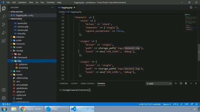Image resolution: width=200 pixels, height=112 pixels.
Task: Open the Search view in activity bar
Action: (4, 16)
